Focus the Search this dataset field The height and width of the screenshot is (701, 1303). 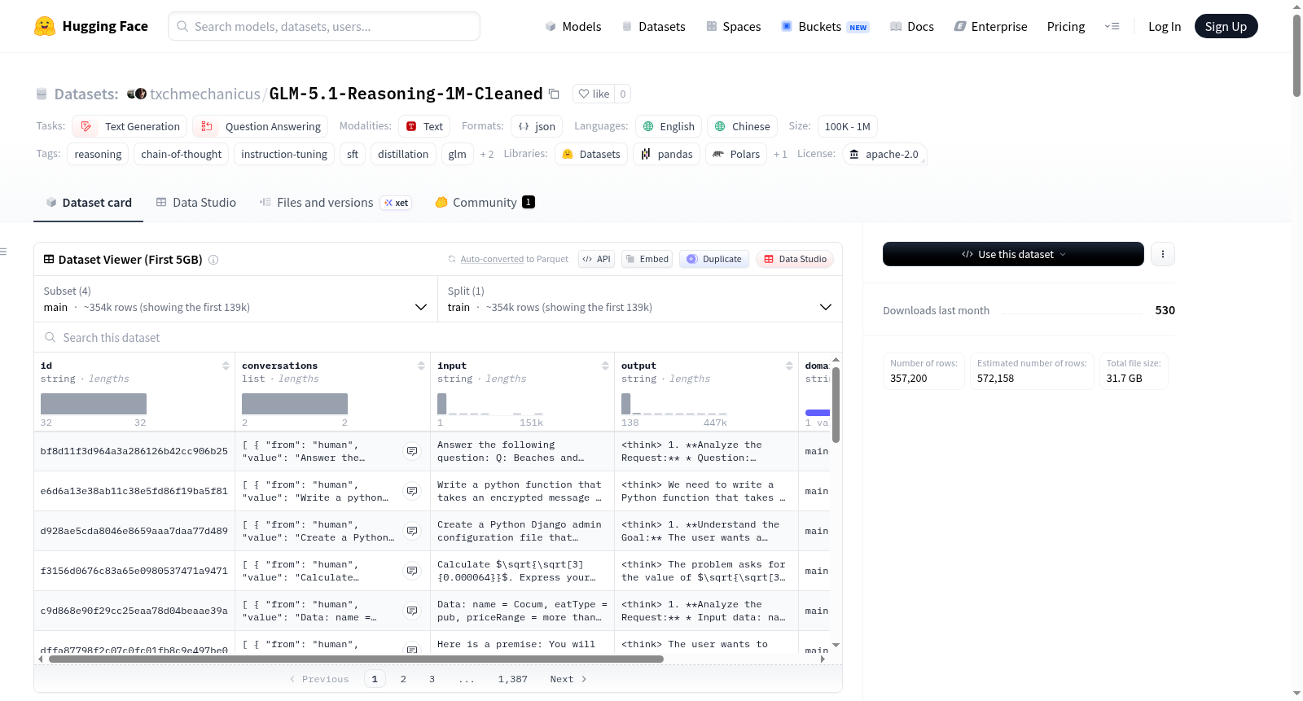pos(438,337)
